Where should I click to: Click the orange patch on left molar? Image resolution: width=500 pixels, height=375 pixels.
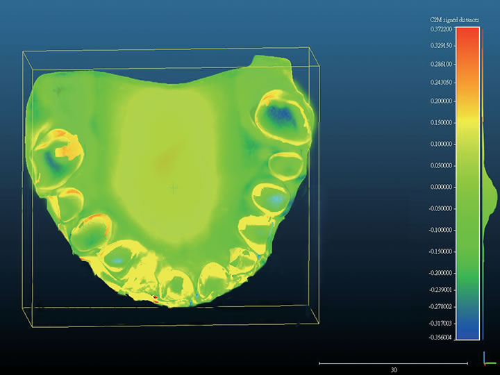[67, 147]
